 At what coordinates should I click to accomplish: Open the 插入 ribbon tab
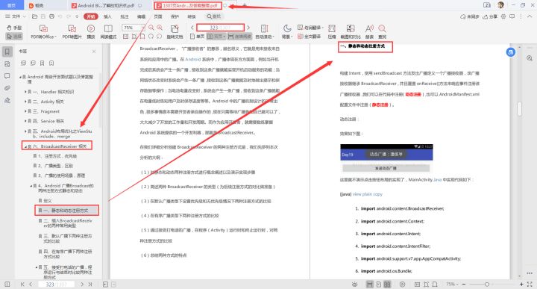coord(107,16)
